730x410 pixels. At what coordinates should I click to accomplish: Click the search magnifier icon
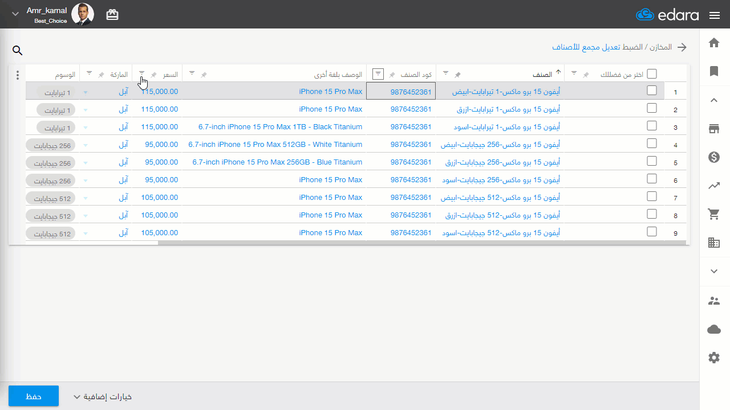[x=18, y=51]
